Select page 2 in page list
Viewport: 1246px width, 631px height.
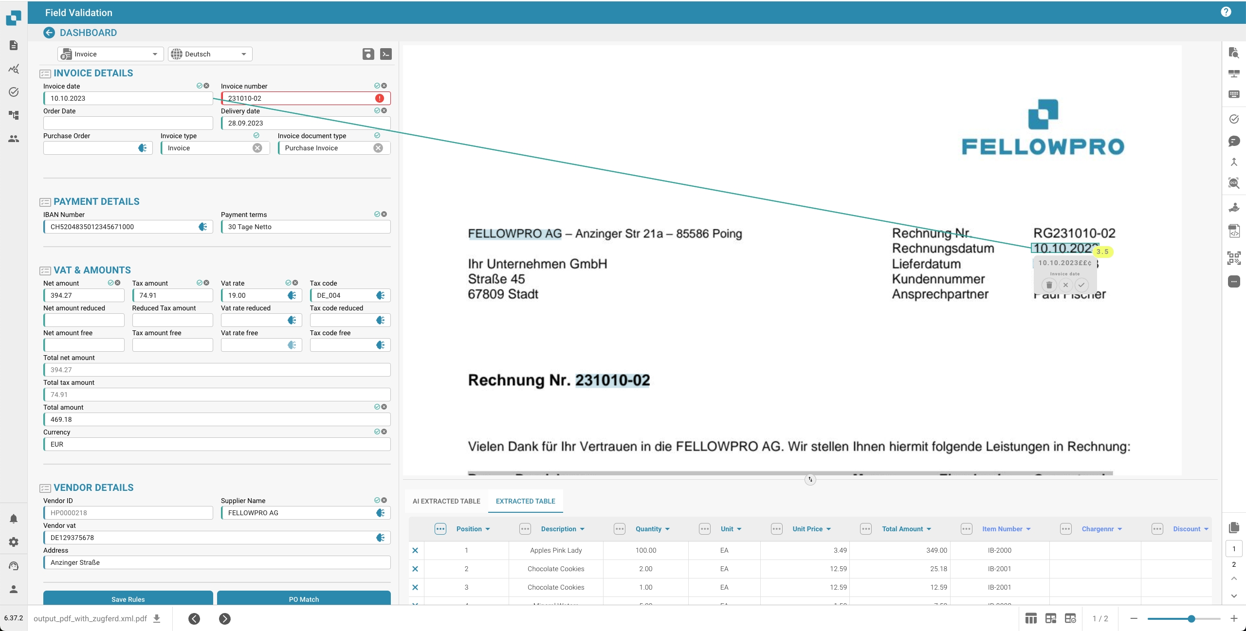(x=1234, y=564)
